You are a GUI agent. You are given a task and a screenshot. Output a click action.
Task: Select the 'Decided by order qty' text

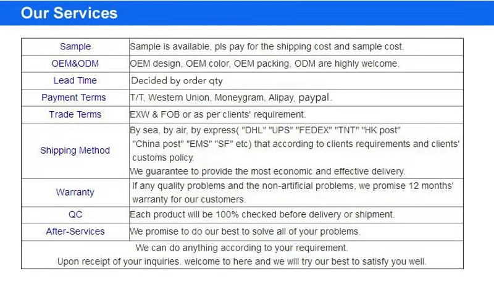tap(177, 81)
